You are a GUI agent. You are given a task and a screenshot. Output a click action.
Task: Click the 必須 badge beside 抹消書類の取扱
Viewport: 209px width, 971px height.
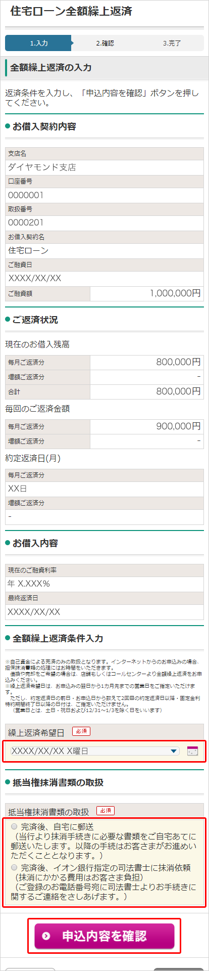[x=106, y=810]
